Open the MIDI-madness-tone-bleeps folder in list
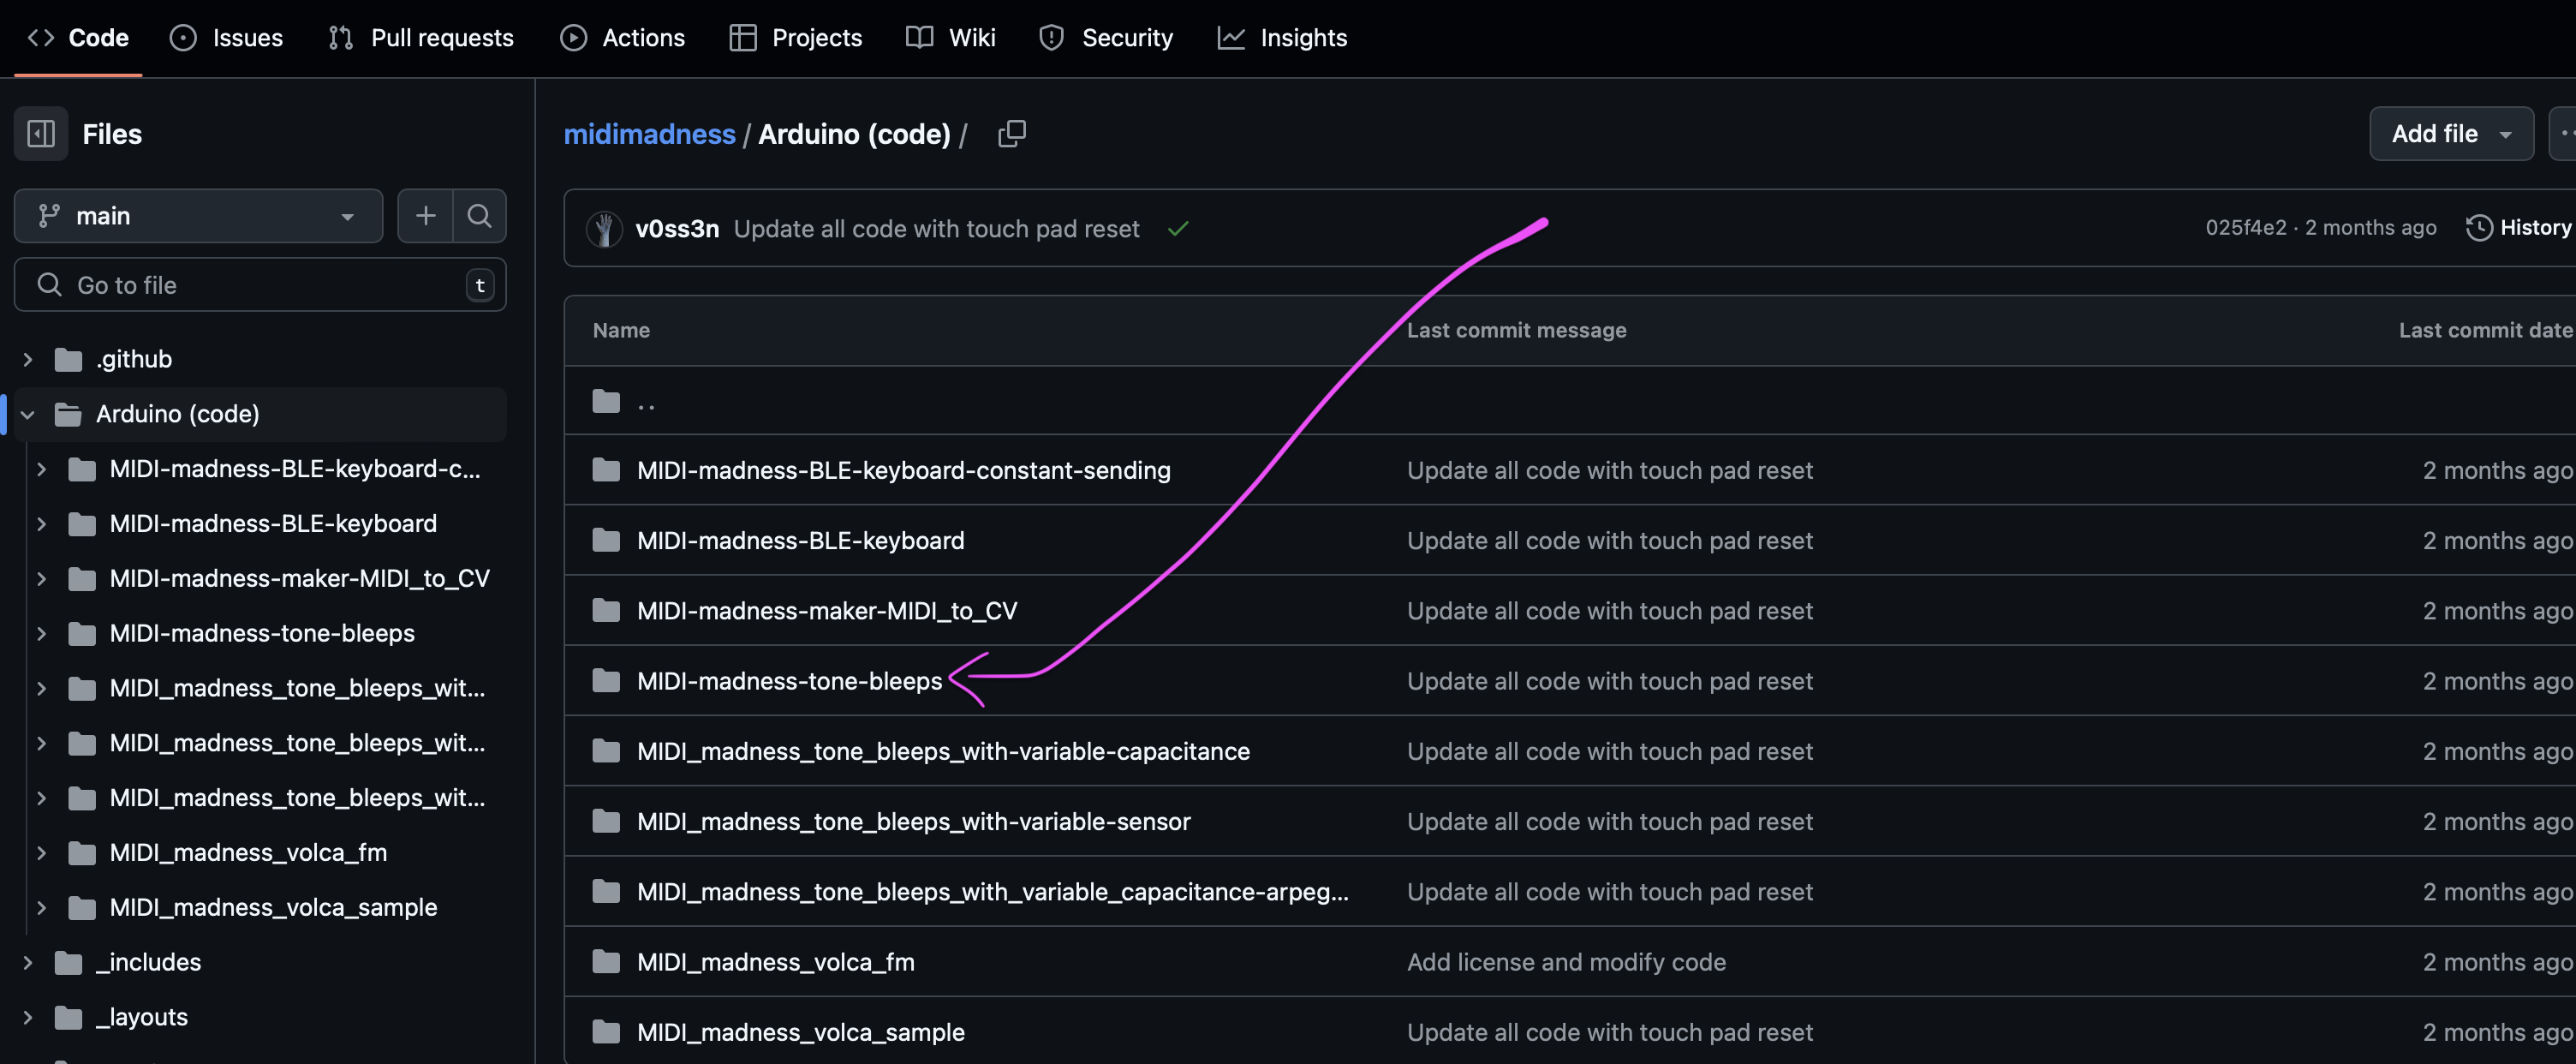 (x=789, y=681)
